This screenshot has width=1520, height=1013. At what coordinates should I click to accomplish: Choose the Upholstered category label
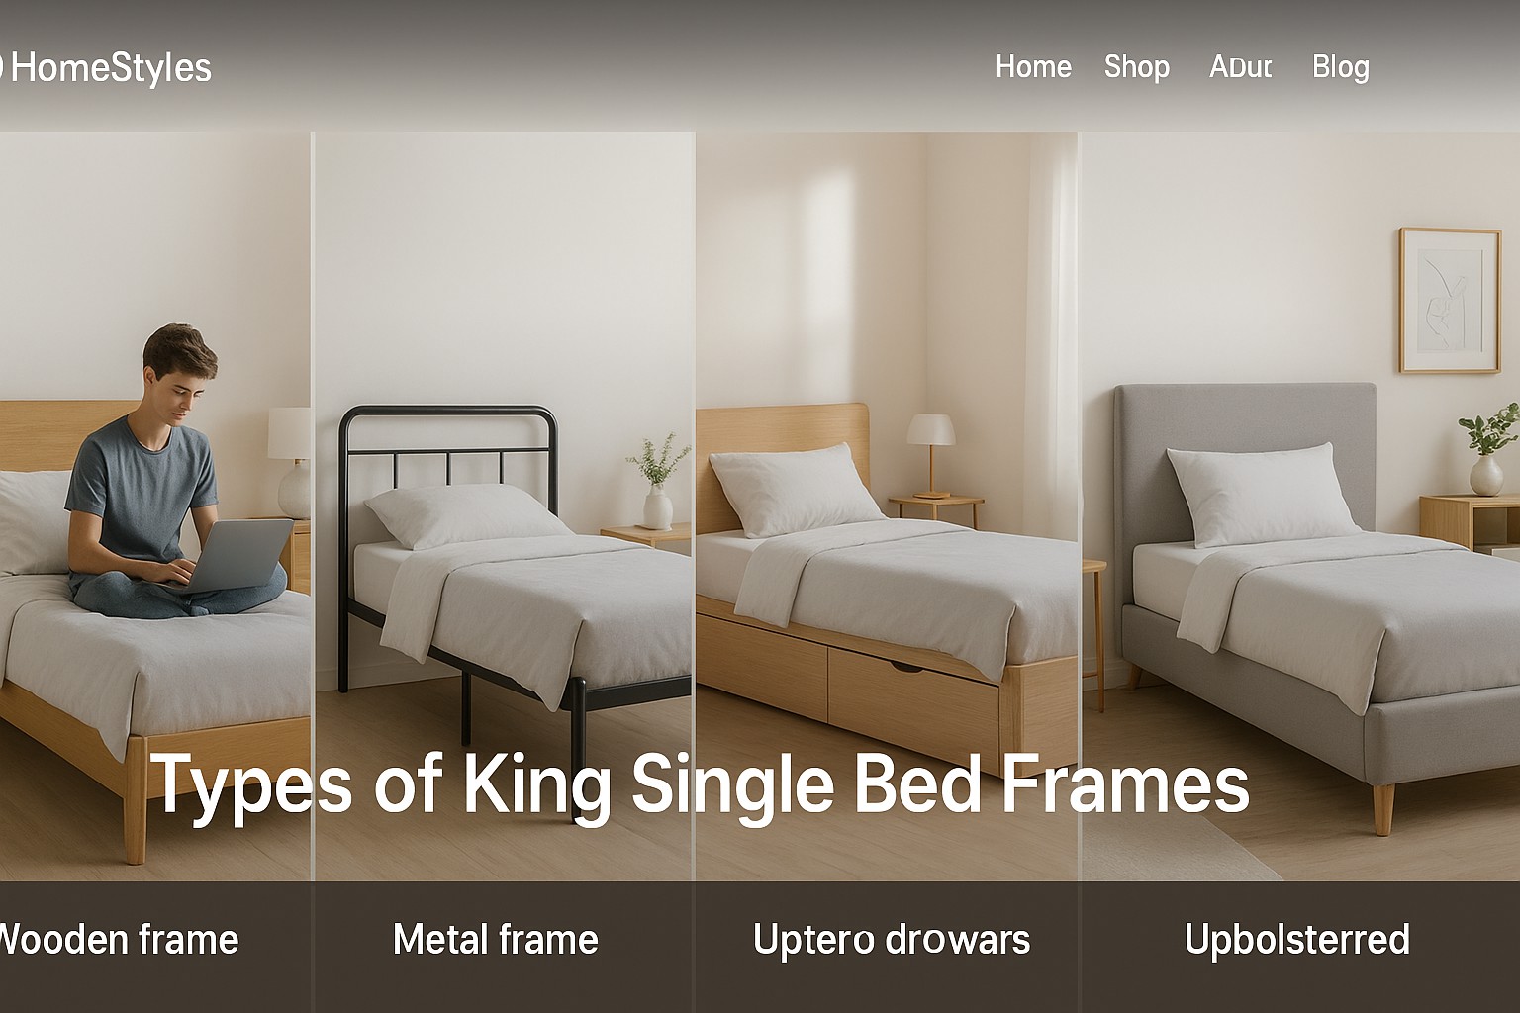coord(1297,939)
